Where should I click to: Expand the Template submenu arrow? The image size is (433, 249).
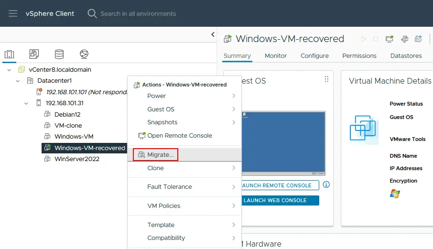234,225
